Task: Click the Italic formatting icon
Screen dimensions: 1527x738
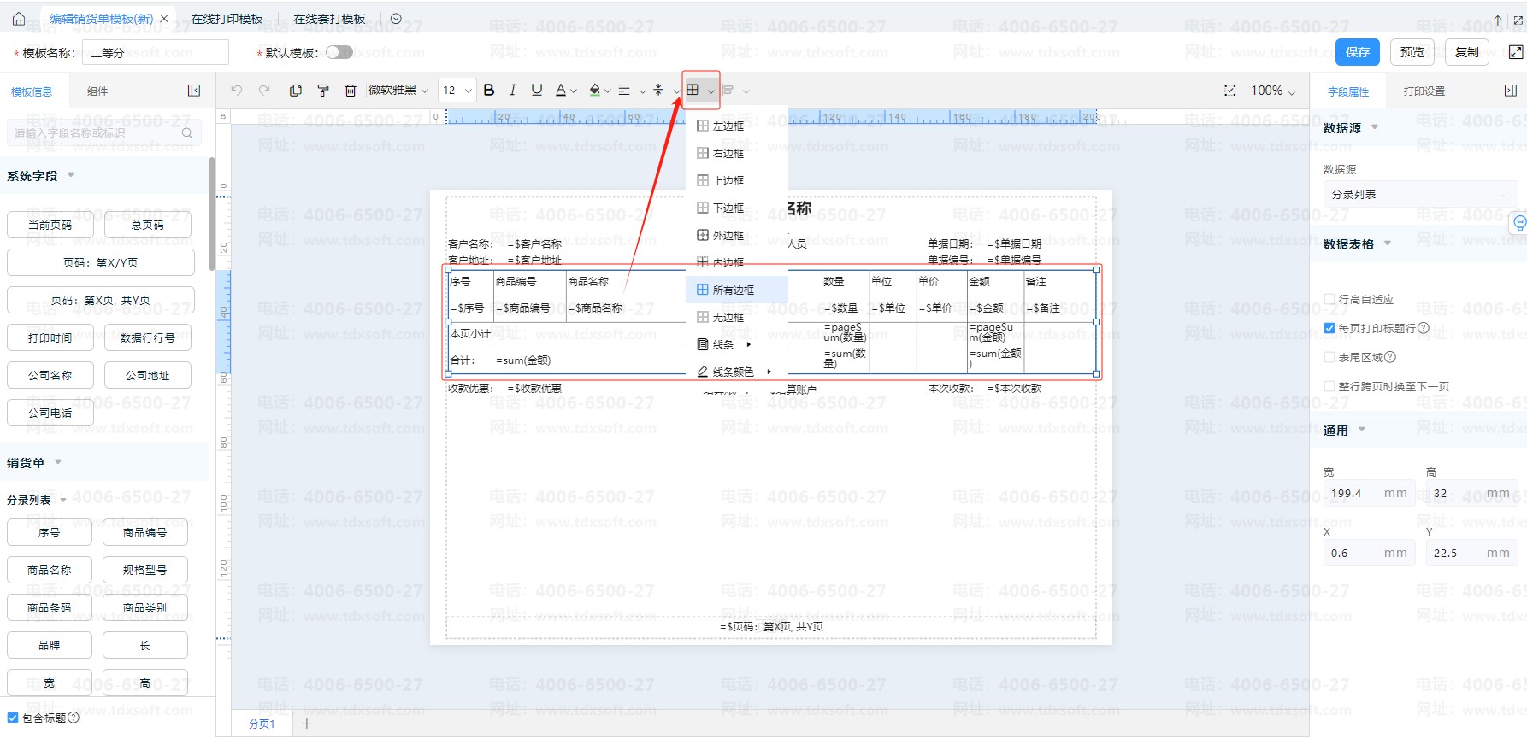Action: tap(512, 91)
